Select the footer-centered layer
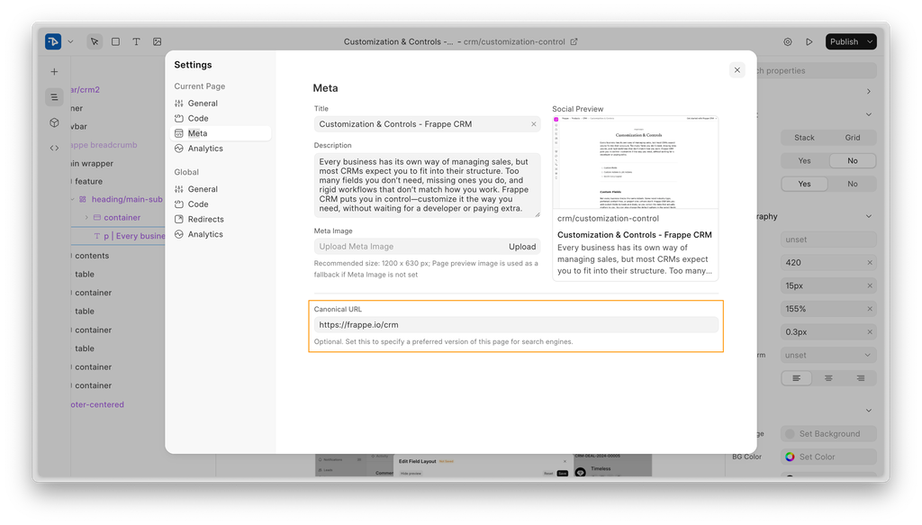 [97, 404]
